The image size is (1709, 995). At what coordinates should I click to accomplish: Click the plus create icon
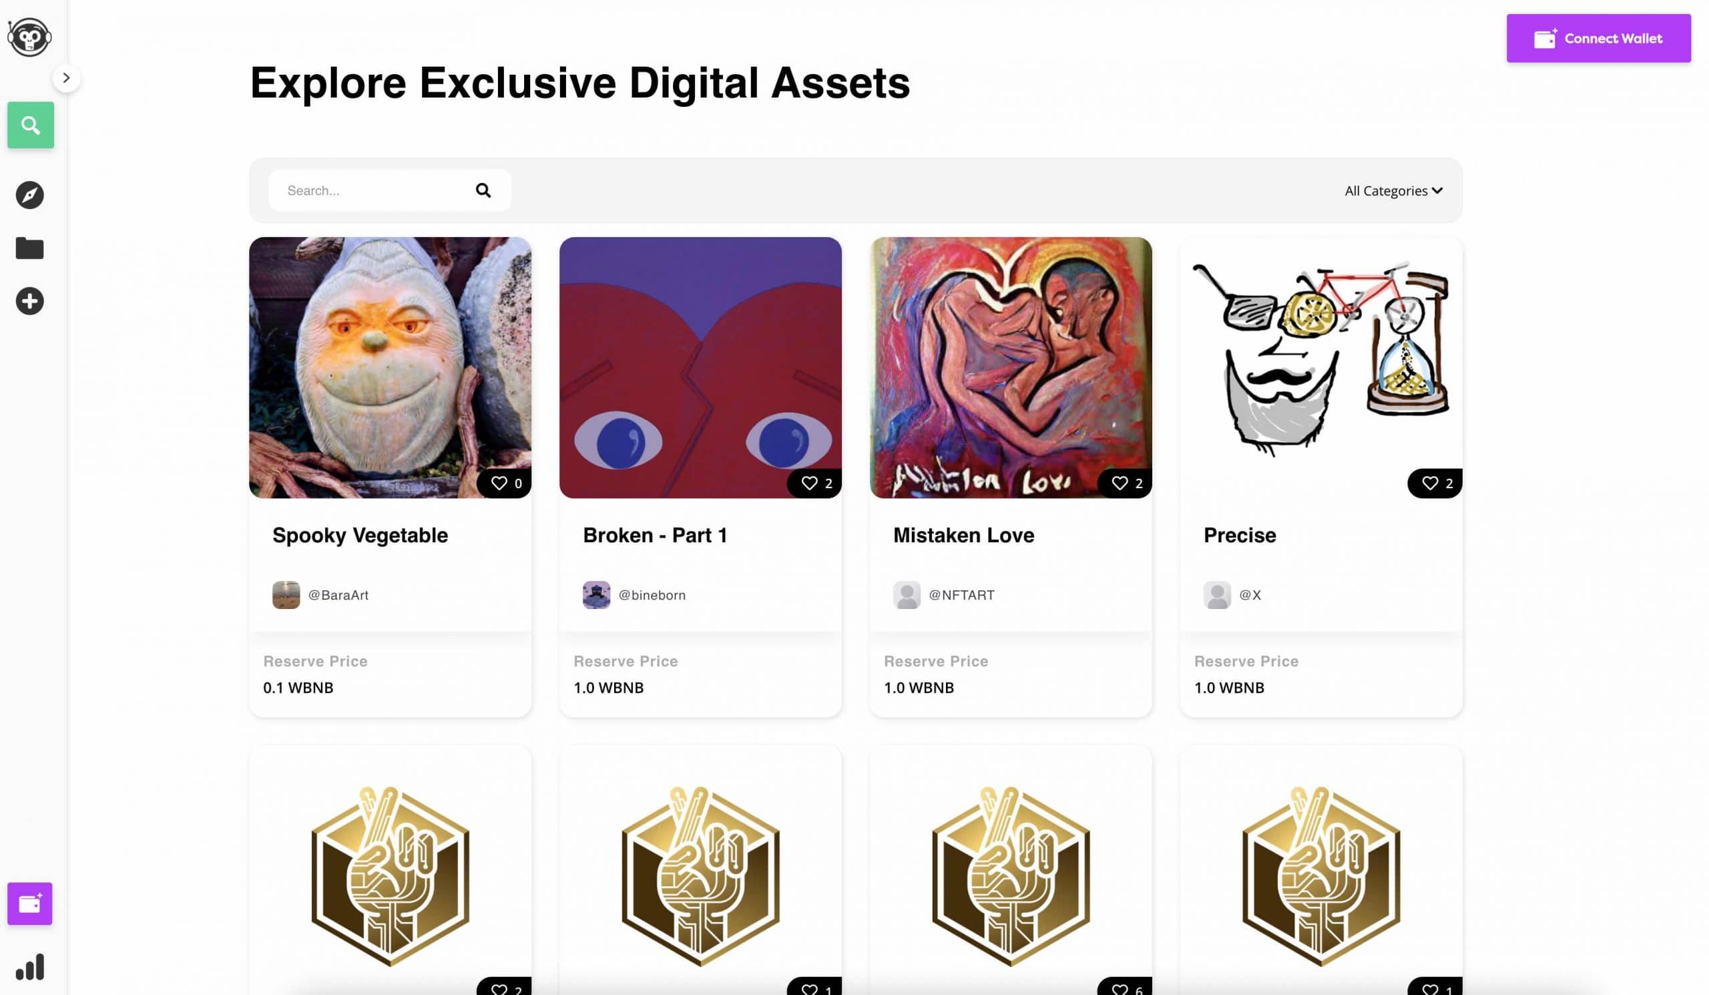pyautogui.click(x=30, y=301)
